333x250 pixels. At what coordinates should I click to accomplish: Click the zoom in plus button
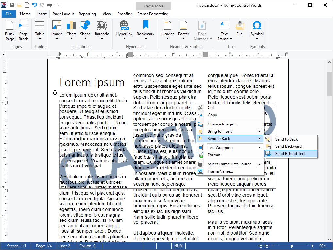pos(312,246)
